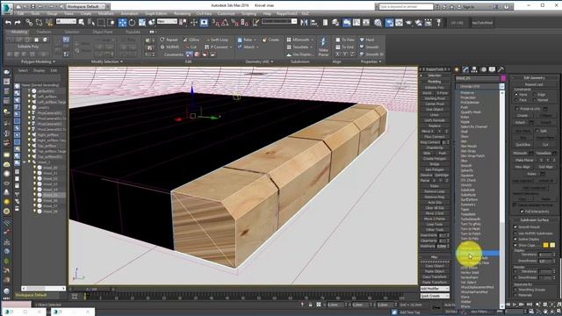The image size is (562, 316).
Task: Select the Face constraints radio button
Action: pos(516,100)
